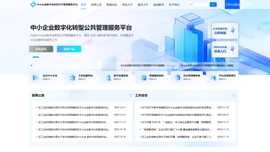Open 需求大厅 navigation item
This screenshot has width=270, height=152.
pos(143,5)
